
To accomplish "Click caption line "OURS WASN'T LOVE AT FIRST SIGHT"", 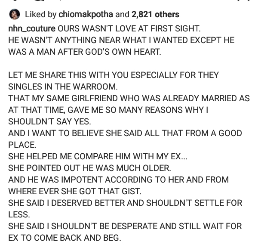I will [129, 29].
